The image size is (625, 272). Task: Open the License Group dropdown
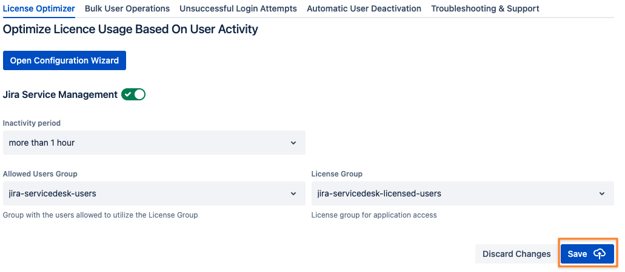point(463,193)
